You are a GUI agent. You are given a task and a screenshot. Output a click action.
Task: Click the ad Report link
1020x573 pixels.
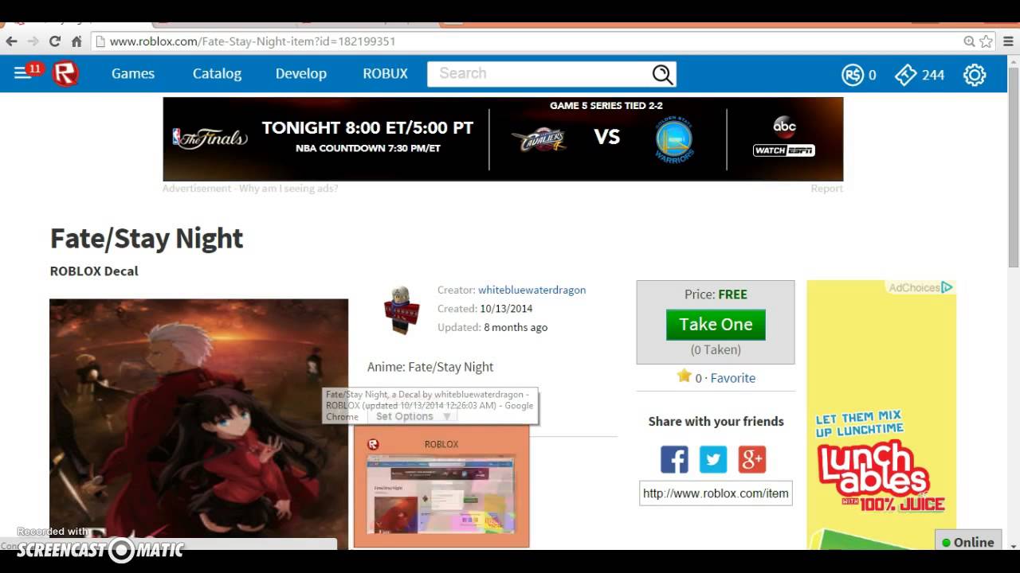tap(826, 189)
